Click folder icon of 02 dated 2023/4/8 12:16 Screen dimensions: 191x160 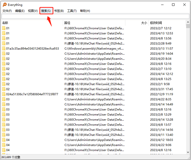4,64
